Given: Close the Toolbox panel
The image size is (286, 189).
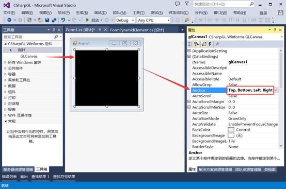Looking at the screenshot, I should point(59,30).
